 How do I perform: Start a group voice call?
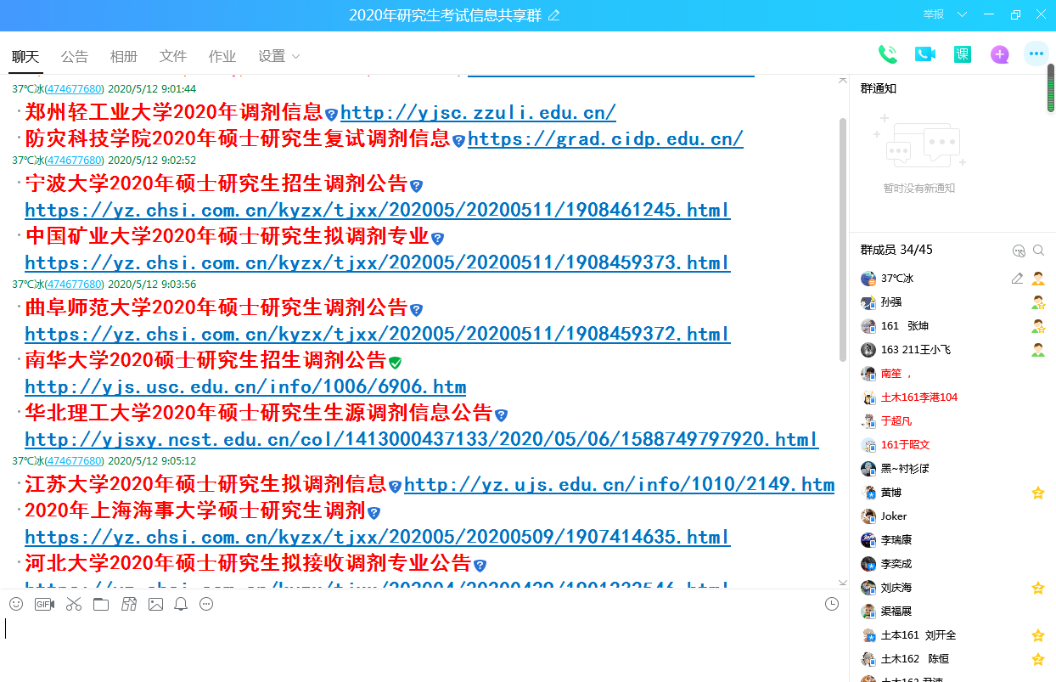click(x=887, y=54)
